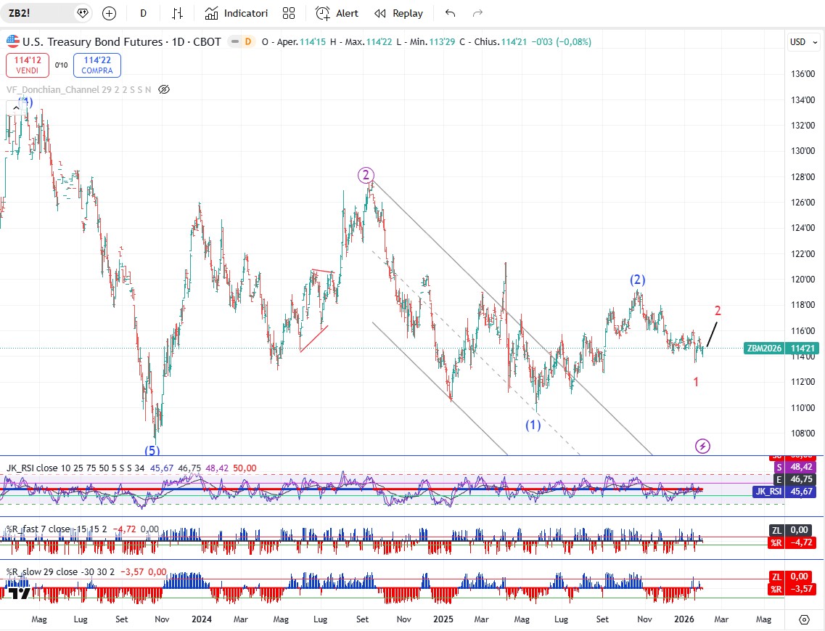Open chart settings gear at bottom right
Viewport: 825px width, 631px height.
804,619
